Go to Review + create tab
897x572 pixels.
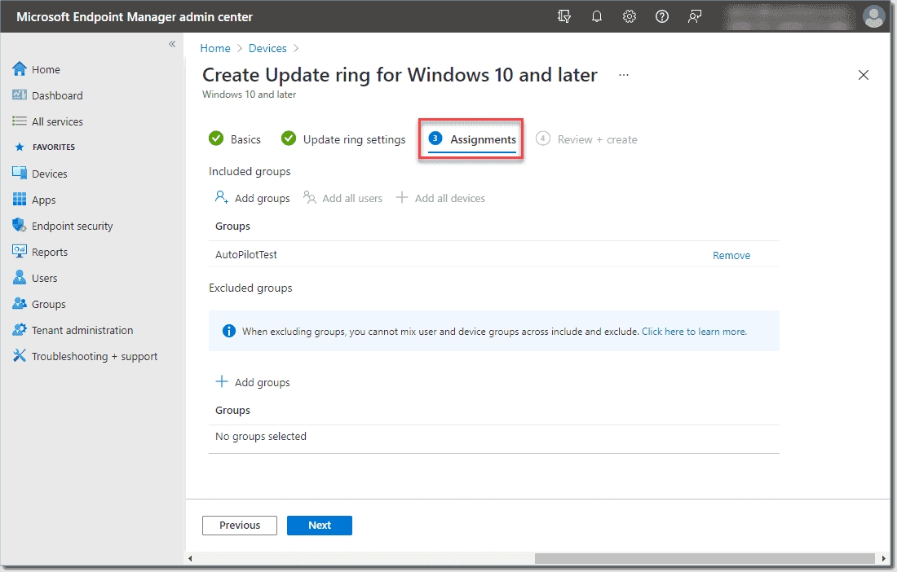point(586,139)
